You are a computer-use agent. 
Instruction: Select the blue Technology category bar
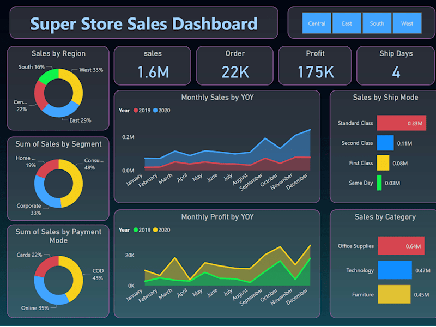coord(395,270)
